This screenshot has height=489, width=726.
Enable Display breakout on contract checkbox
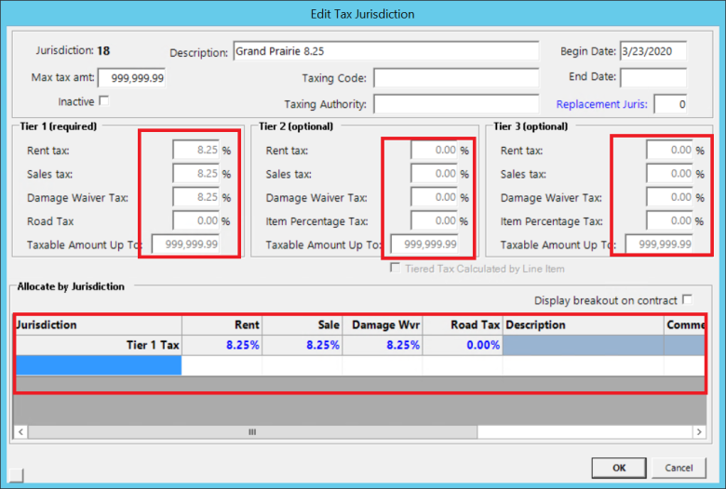(x=687, y=299)
